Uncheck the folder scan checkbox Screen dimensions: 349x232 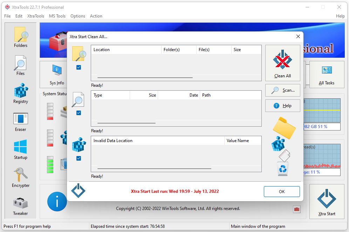78,67
